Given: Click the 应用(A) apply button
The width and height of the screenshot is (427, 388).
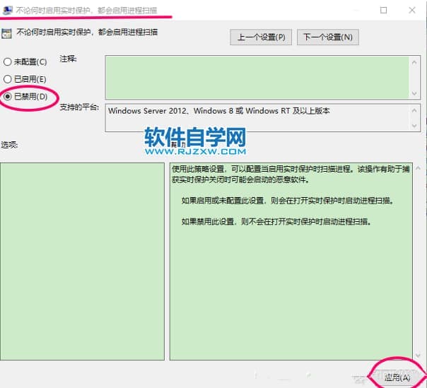Looking at the screenshot, I should [397, 377].
